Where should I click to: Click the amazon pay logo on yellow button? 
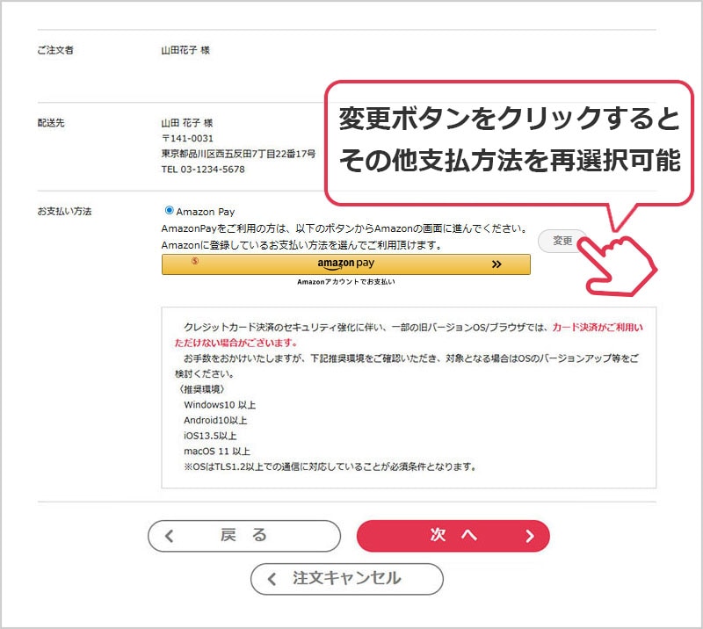[x=346, y=264]
